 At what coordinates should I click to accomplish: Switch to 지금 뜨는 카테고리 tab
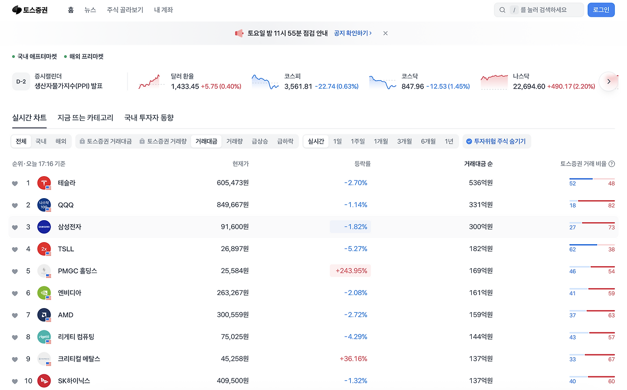[x=85, y=117]
